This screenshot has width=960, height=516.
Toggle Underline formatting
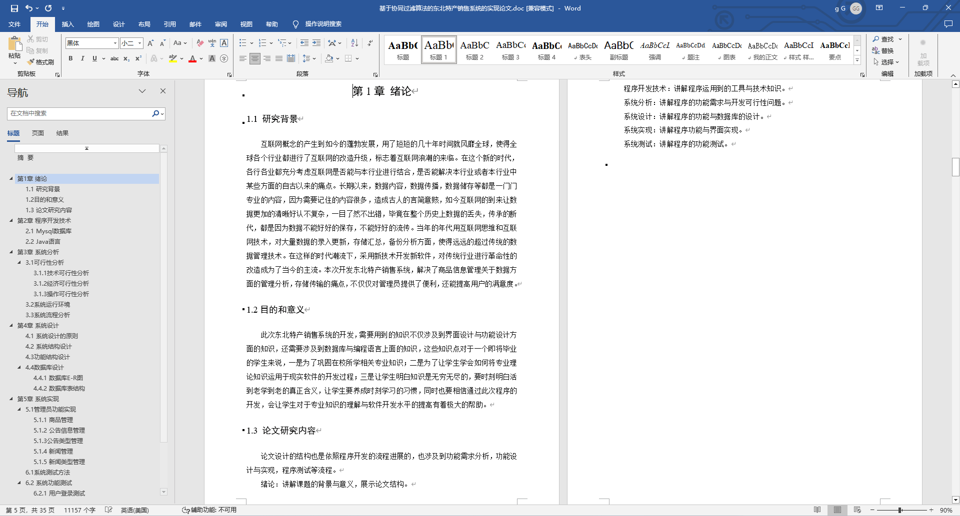coord(94,58)
